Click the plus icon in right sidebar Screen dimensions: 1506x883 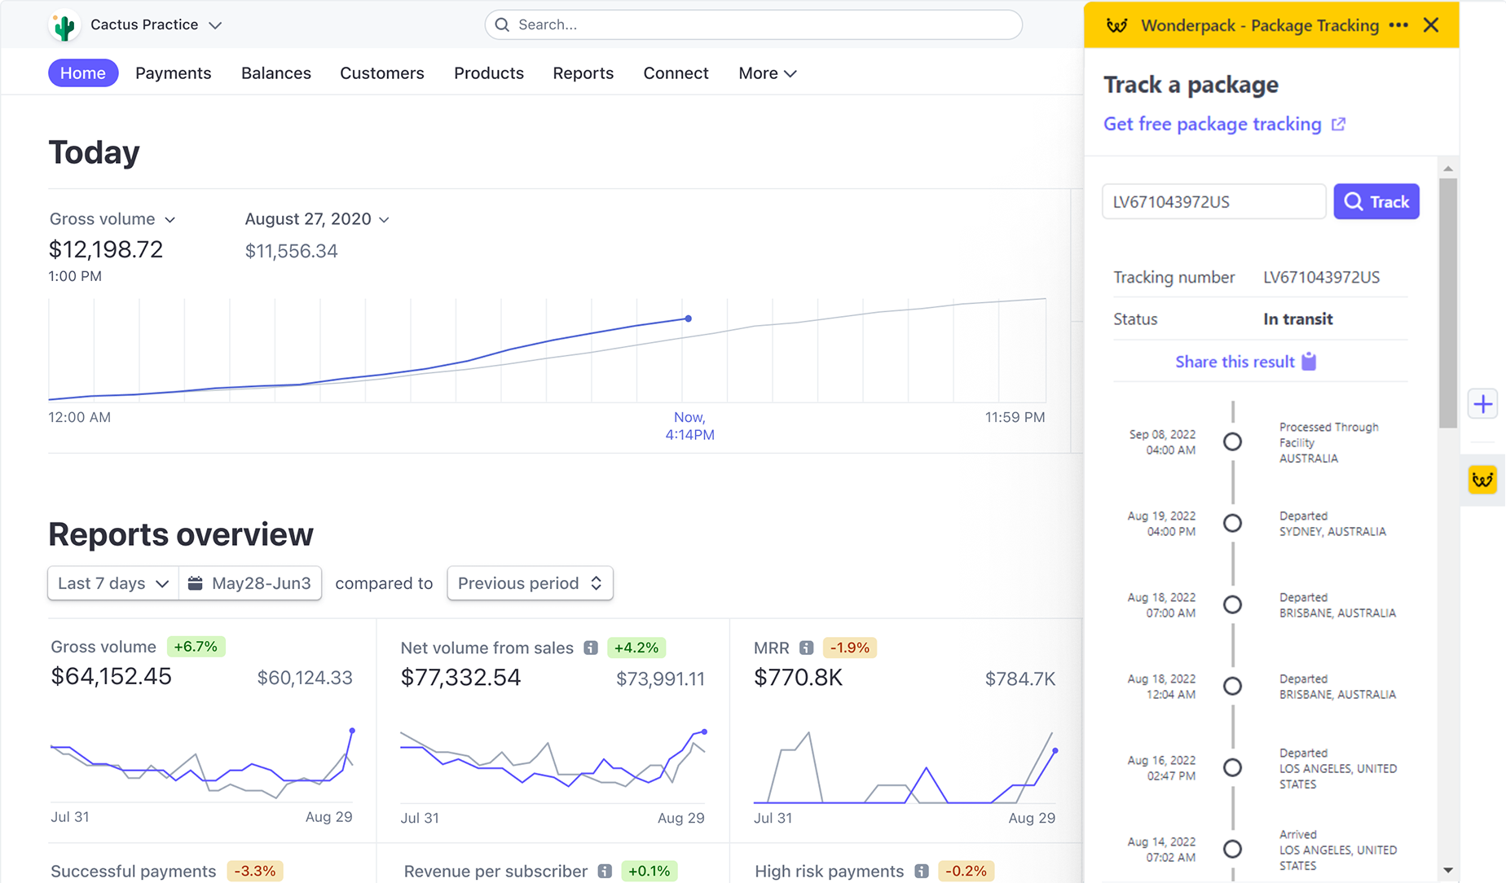point(1482,404)
